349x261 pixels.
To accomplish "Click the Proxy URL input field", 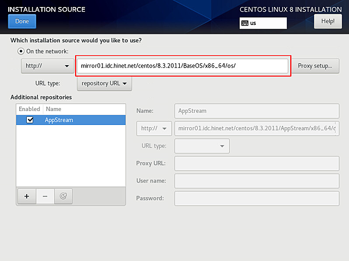I will pyautogui.click(x=257, y=163).
